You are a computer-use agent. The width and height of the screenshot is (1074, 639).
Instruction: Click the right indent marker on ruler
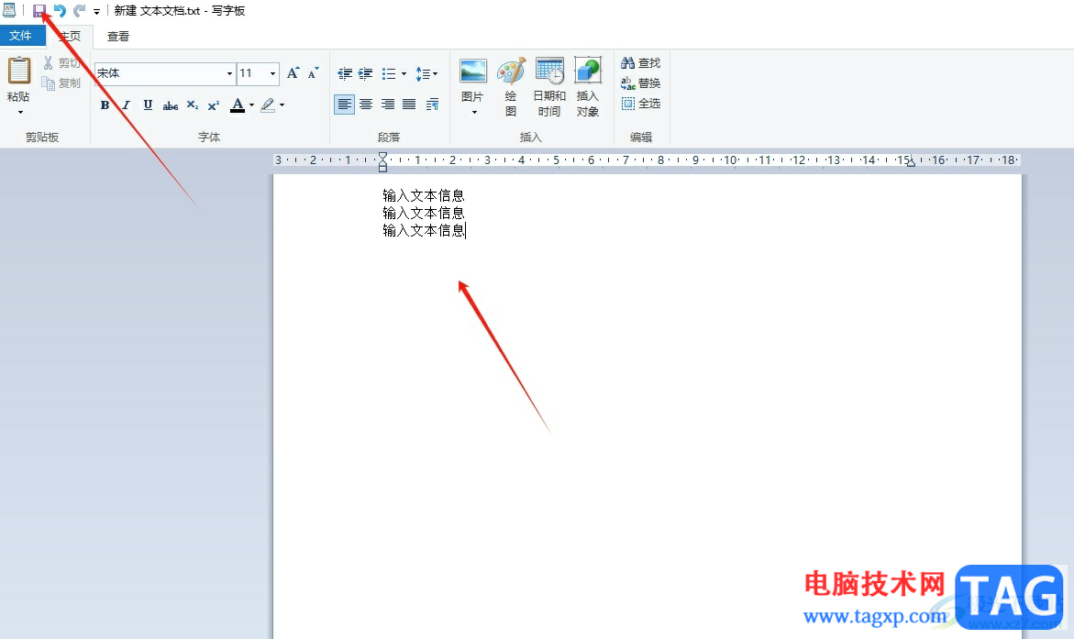click(x=911, y=163)
